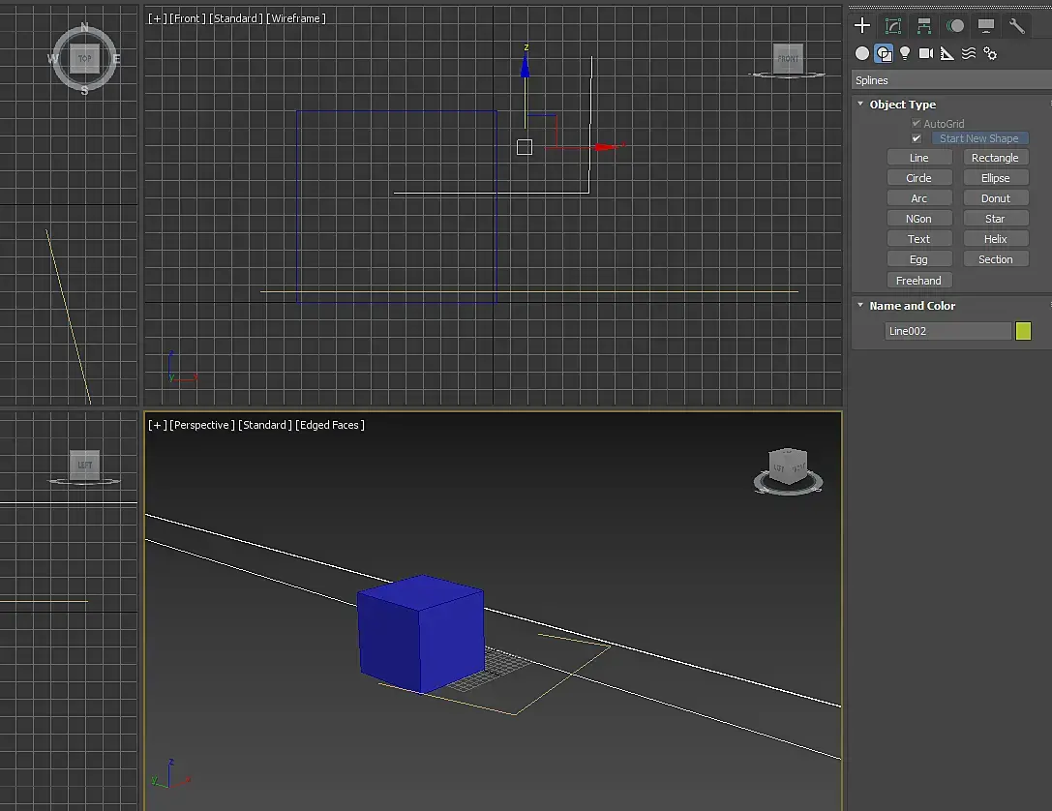
Task: Open the Splines category dropdown
Action: tap(951, 80)
